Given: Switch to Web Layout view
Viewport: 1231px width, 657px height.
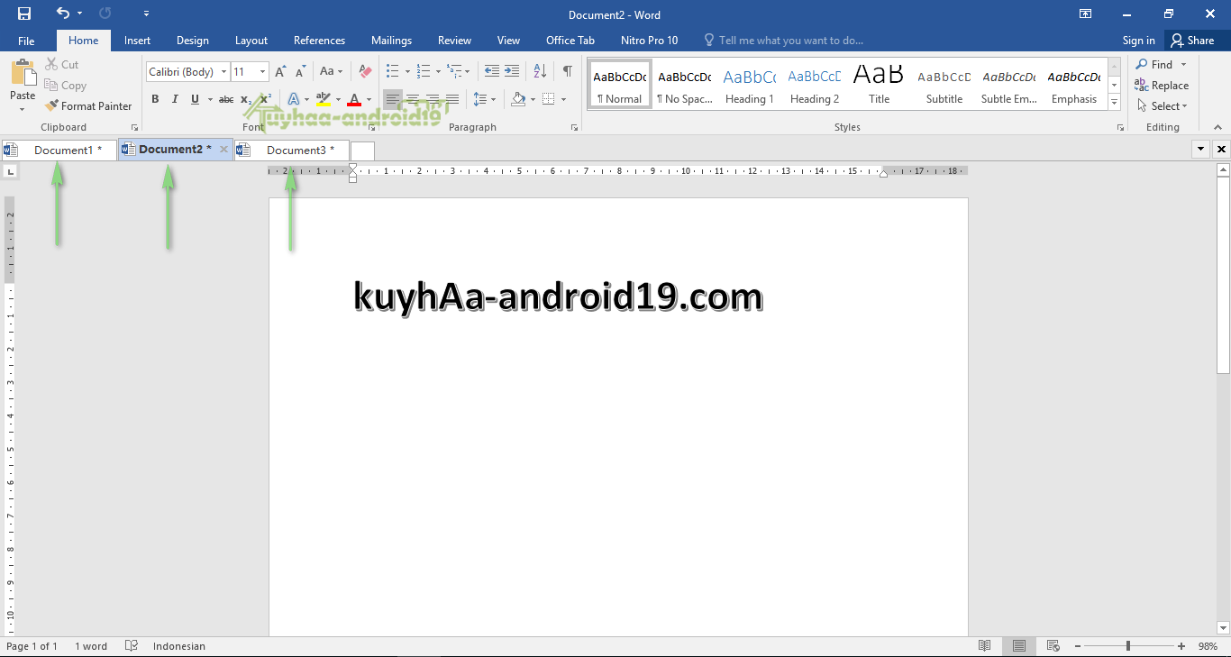Looking at the screenshot, I should [1053, 646].
